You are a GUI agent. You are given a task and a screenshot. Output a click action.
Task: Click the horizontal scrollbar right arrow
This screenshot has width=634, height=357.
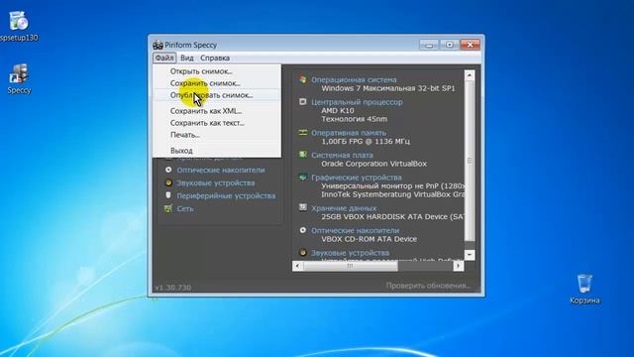pos(458,266)
